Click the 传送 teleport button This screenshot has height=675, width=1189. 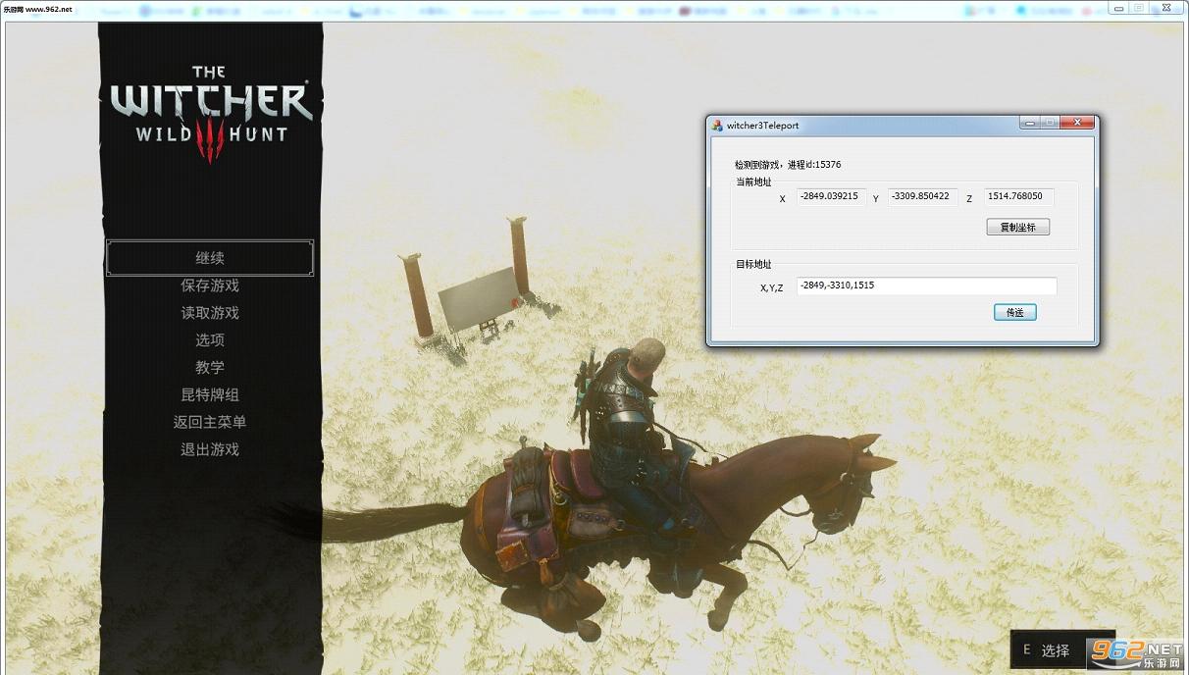[x=1015, y=313]
